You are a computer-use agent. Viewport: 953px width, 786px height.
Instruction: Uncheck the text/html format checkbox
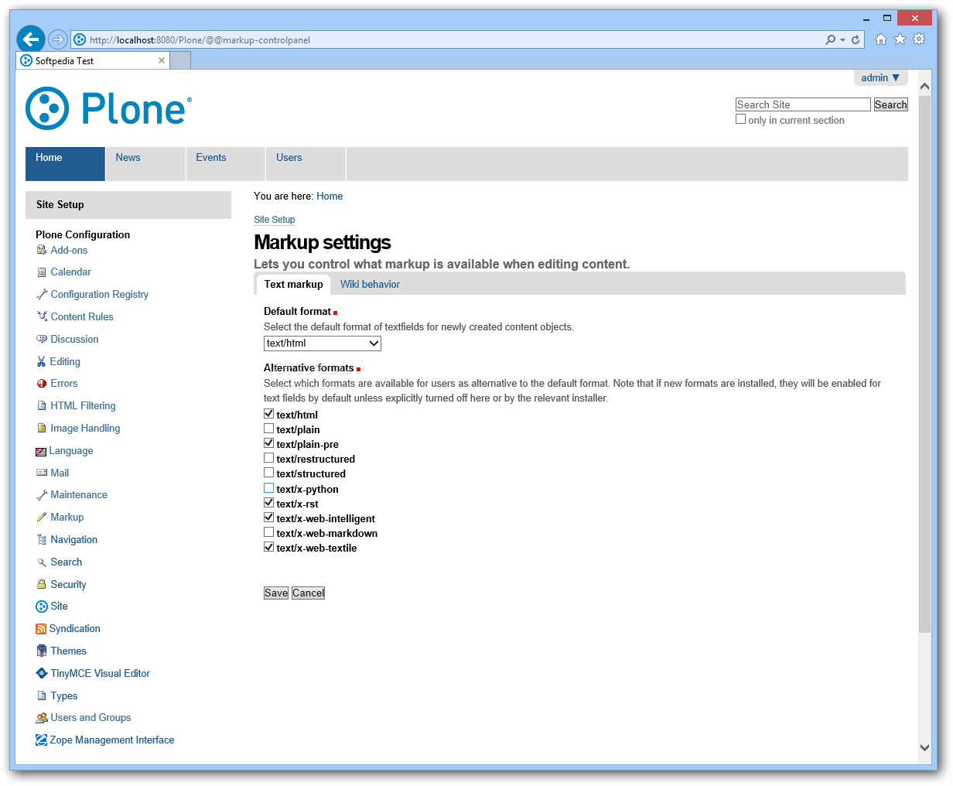coord(268,414)
